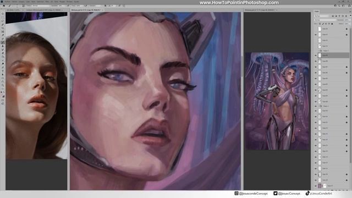Open the Layers panel menu icon

[350, 12]
